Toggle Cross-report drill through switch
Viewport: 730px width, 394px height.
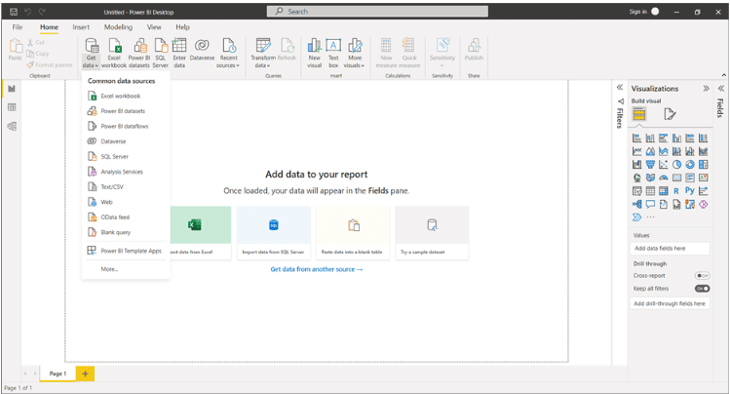702,276
